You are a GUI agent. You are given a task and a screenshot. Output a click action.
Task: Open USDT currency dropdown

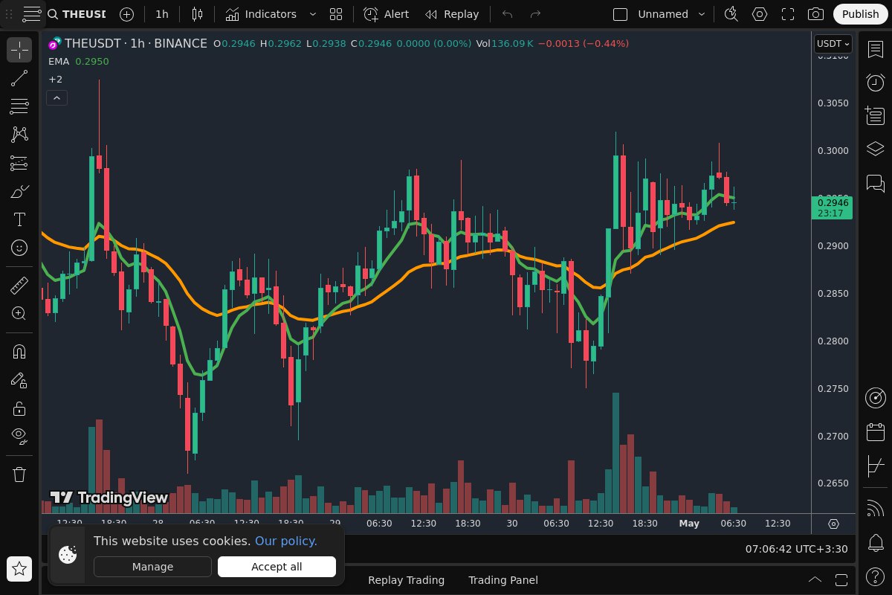tap(833, 44)
